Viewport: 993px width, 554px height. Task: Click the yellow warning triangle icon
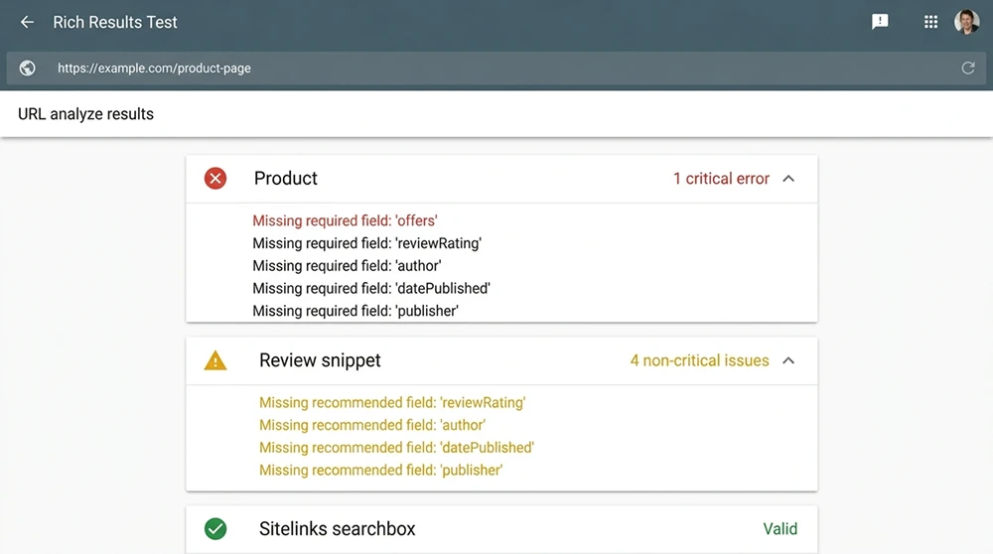tap(215, 360)
